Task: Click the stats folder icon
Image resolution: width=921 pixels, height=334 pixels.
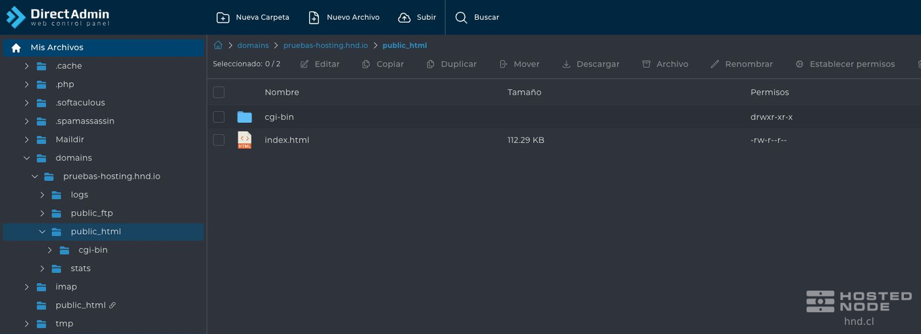Action: [57, 269]
